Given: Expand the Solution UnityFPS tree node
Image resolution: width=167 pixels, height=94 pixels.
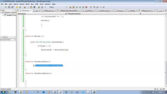Looking at the screenshot, I should click(x=1, y=13).
